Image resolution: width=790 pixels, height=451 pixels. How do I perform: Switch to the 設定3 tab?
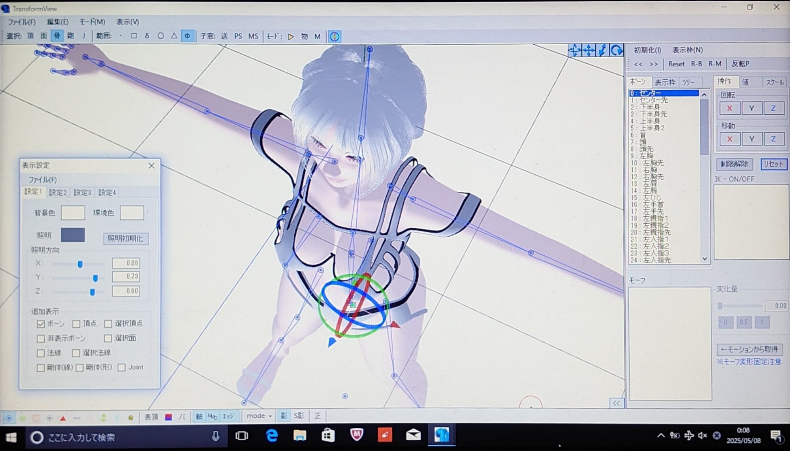[83, 192]
